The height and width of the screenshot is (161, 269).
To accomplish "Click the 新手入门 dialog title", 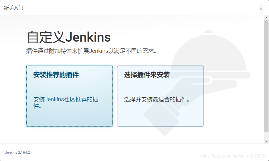I will tap(13, 8).
